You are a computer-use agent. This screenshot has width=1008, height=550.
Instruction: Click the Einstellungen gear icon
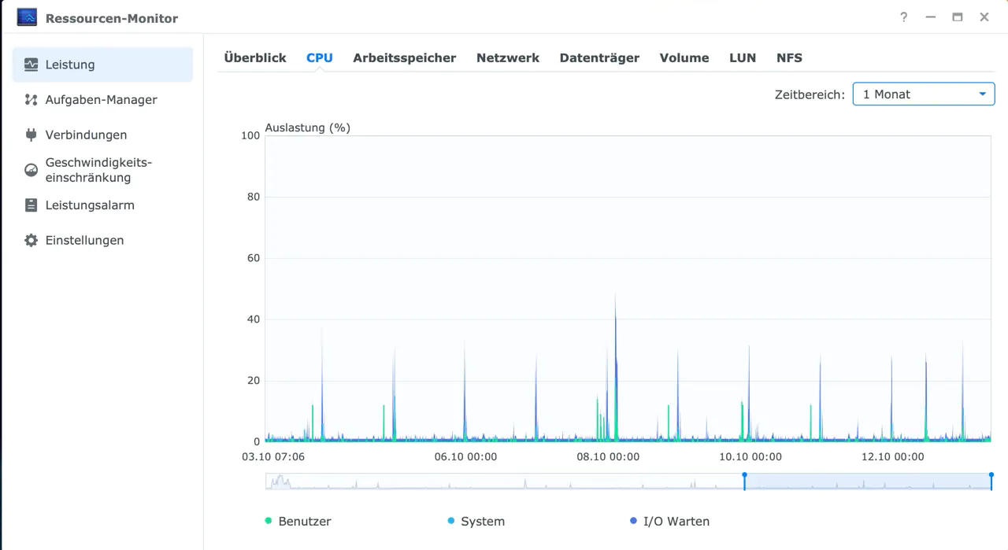click(31, 240)
